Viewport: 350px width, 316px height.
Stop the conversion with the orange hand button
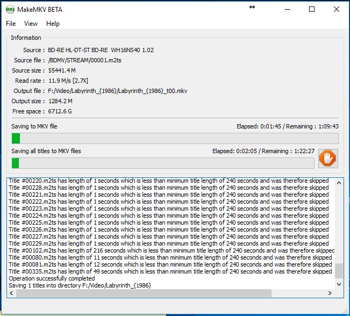pos(328,158)
